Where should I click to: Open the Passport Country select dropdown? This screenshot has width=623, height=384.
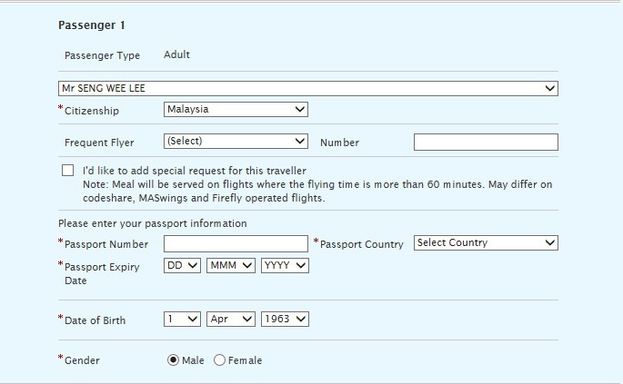click(x=486, y=242)
